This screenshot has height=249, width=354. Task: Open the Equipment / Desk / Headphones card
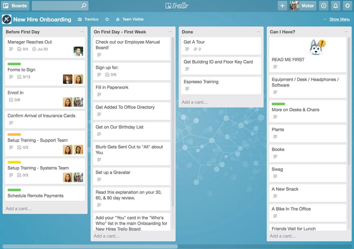click(x=308, y=86)
